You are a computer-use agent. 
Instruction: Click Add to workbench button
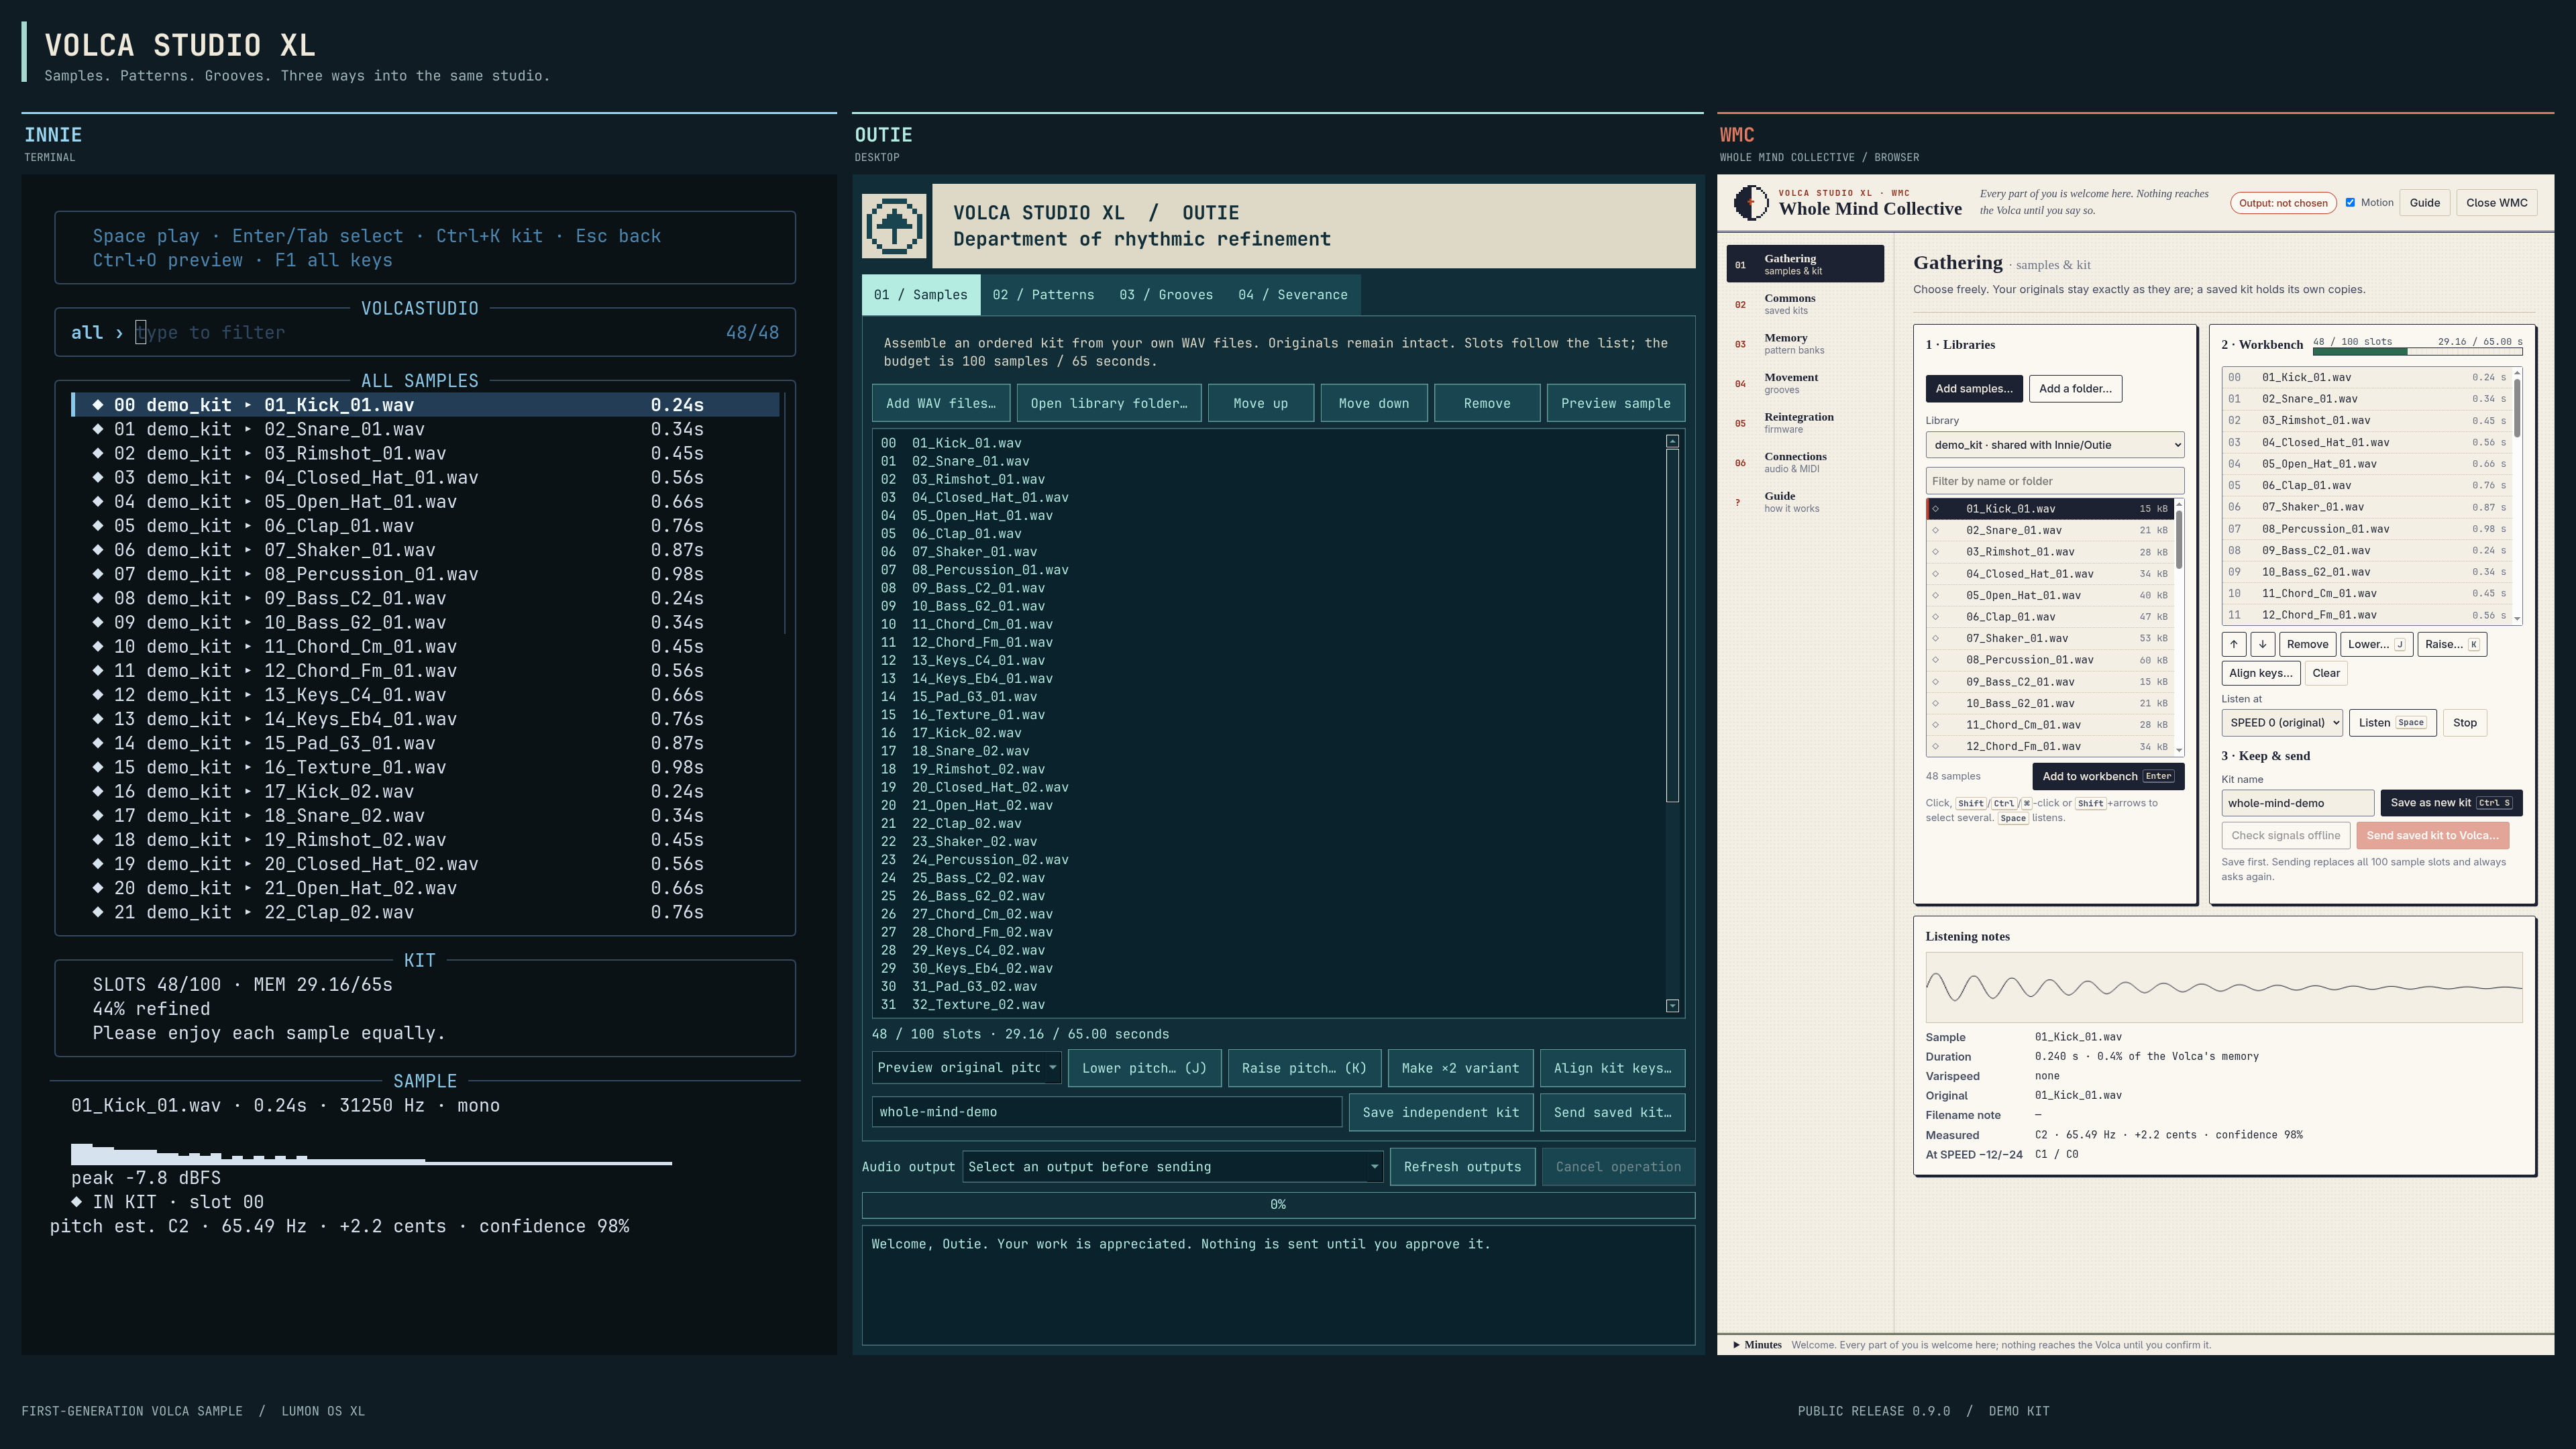pyautogui.click(x=2108, y=776)
